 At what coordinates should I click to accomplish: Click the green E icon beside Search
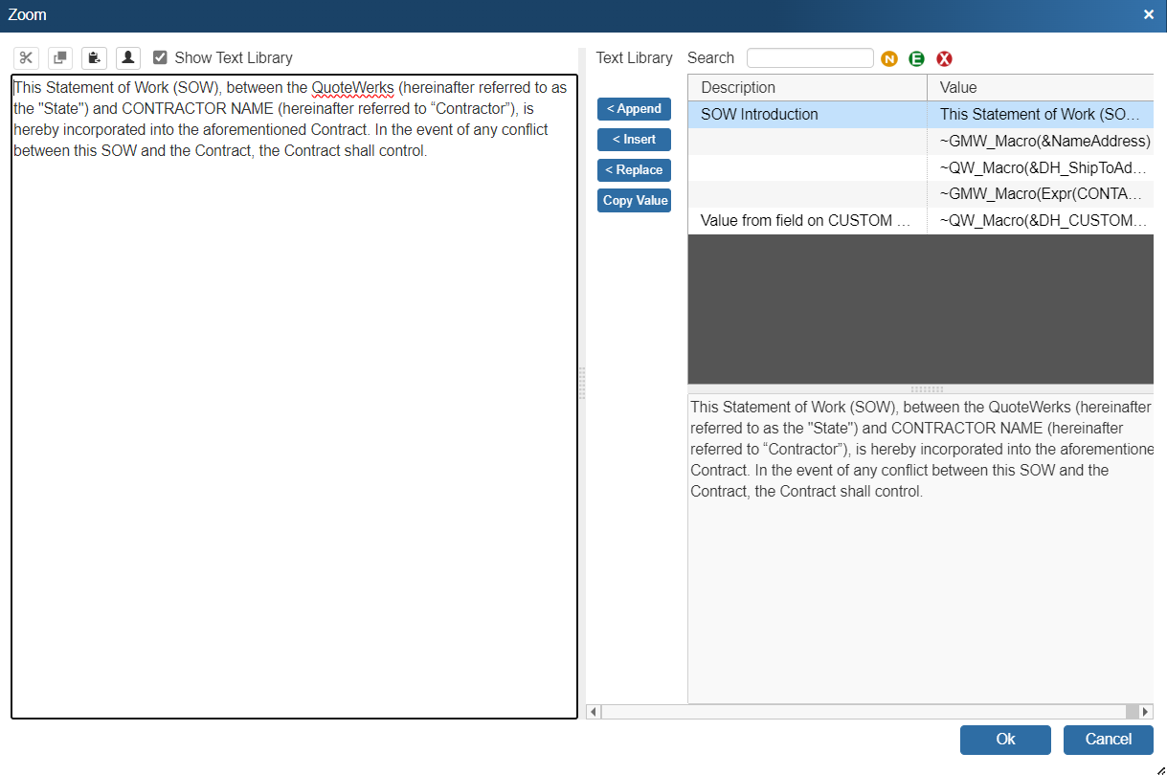(x=916, y=59)
